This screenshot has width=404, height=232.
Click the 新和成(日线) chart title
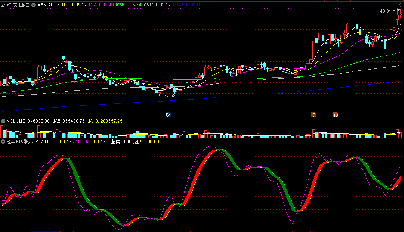pos(15,5)
